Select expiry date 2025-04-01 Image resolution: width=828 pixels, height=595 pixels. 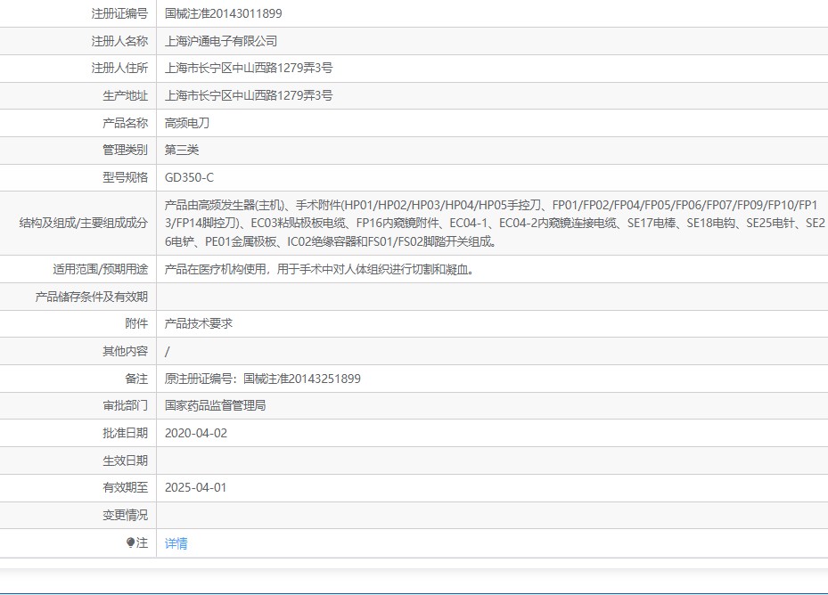pos(195,488)
